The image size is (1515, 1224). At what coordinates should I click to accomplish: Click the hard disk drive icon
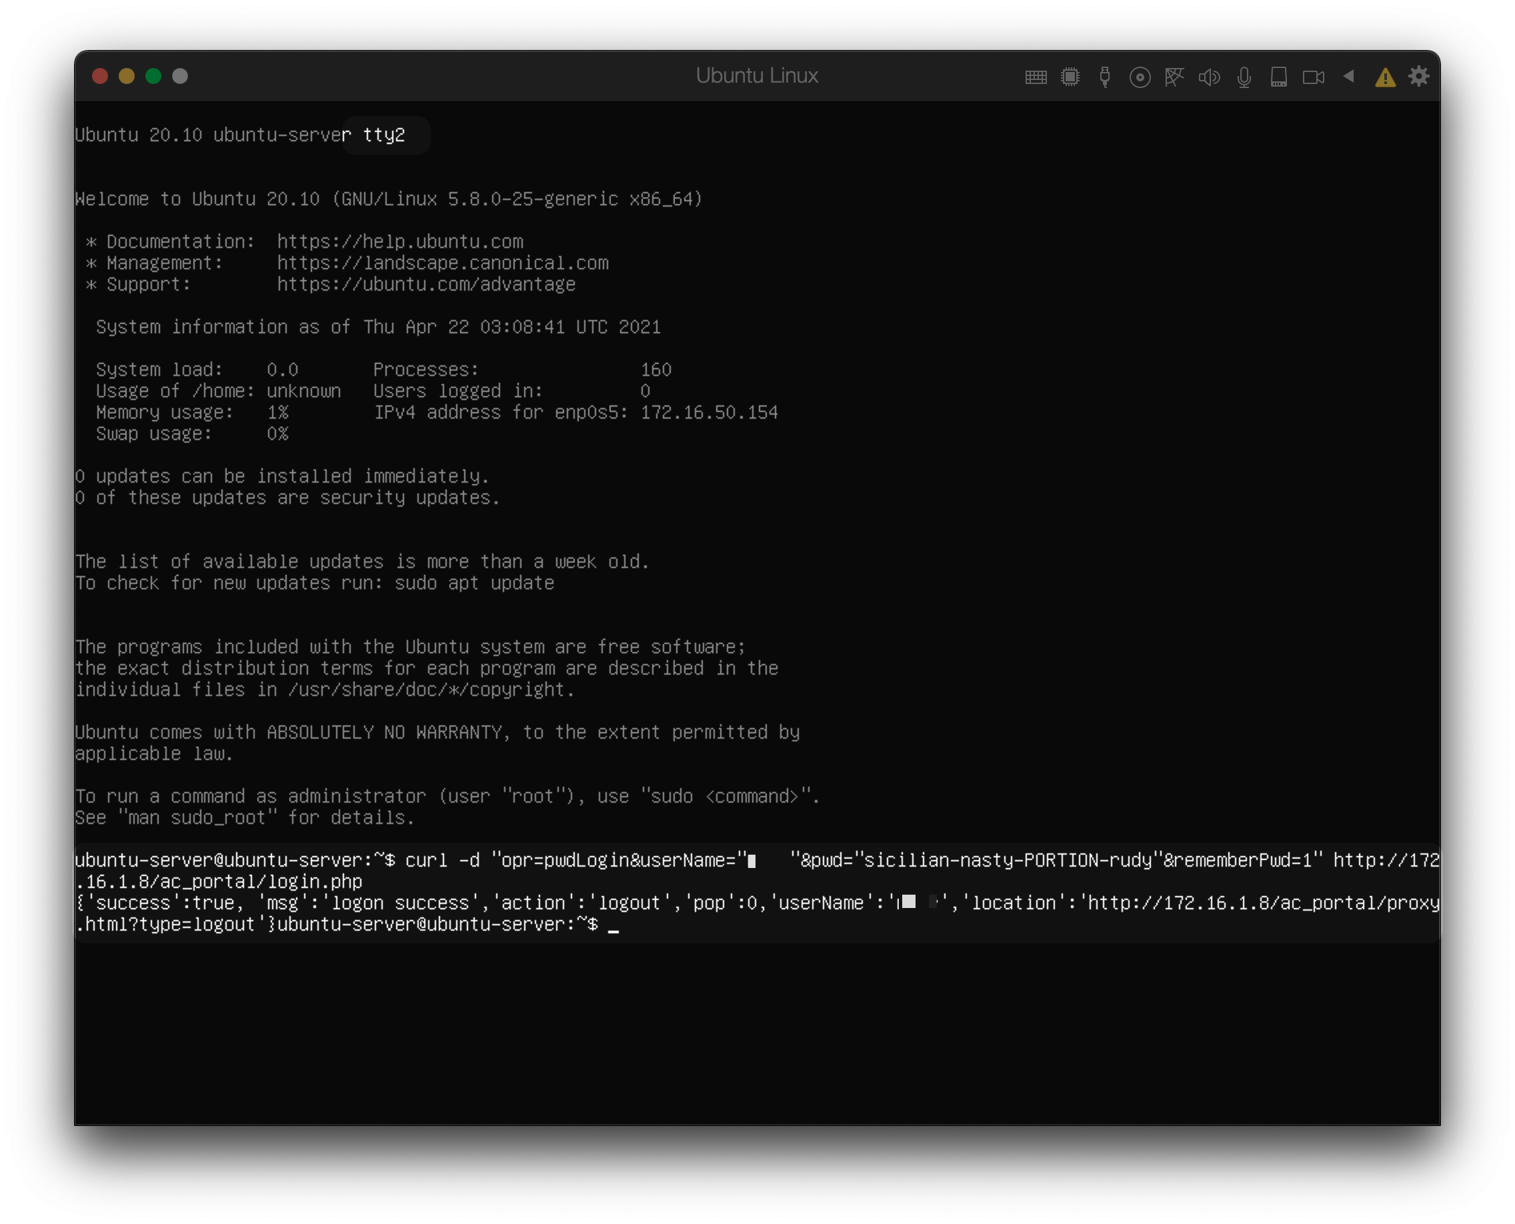pyautogui.click(x=1279, y=77)
